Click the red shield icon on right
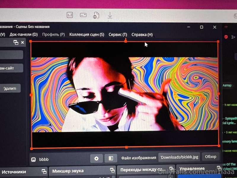 (x=226, y=37)
